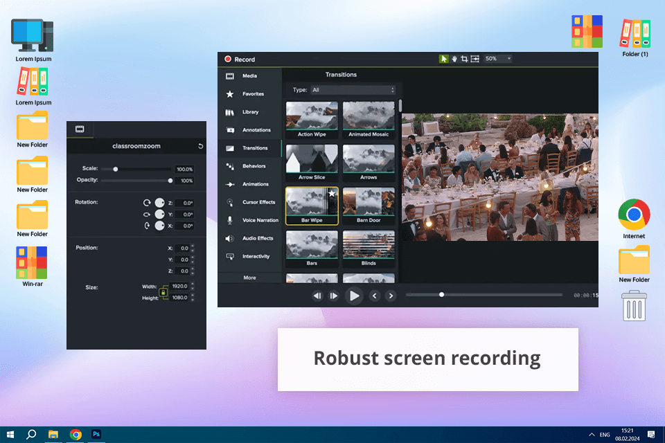Image resolution: width=665 pixels, height=443 pixels.
Task: Select the Animated Mosaic transition thumbnail
Action: pos(369,120)
